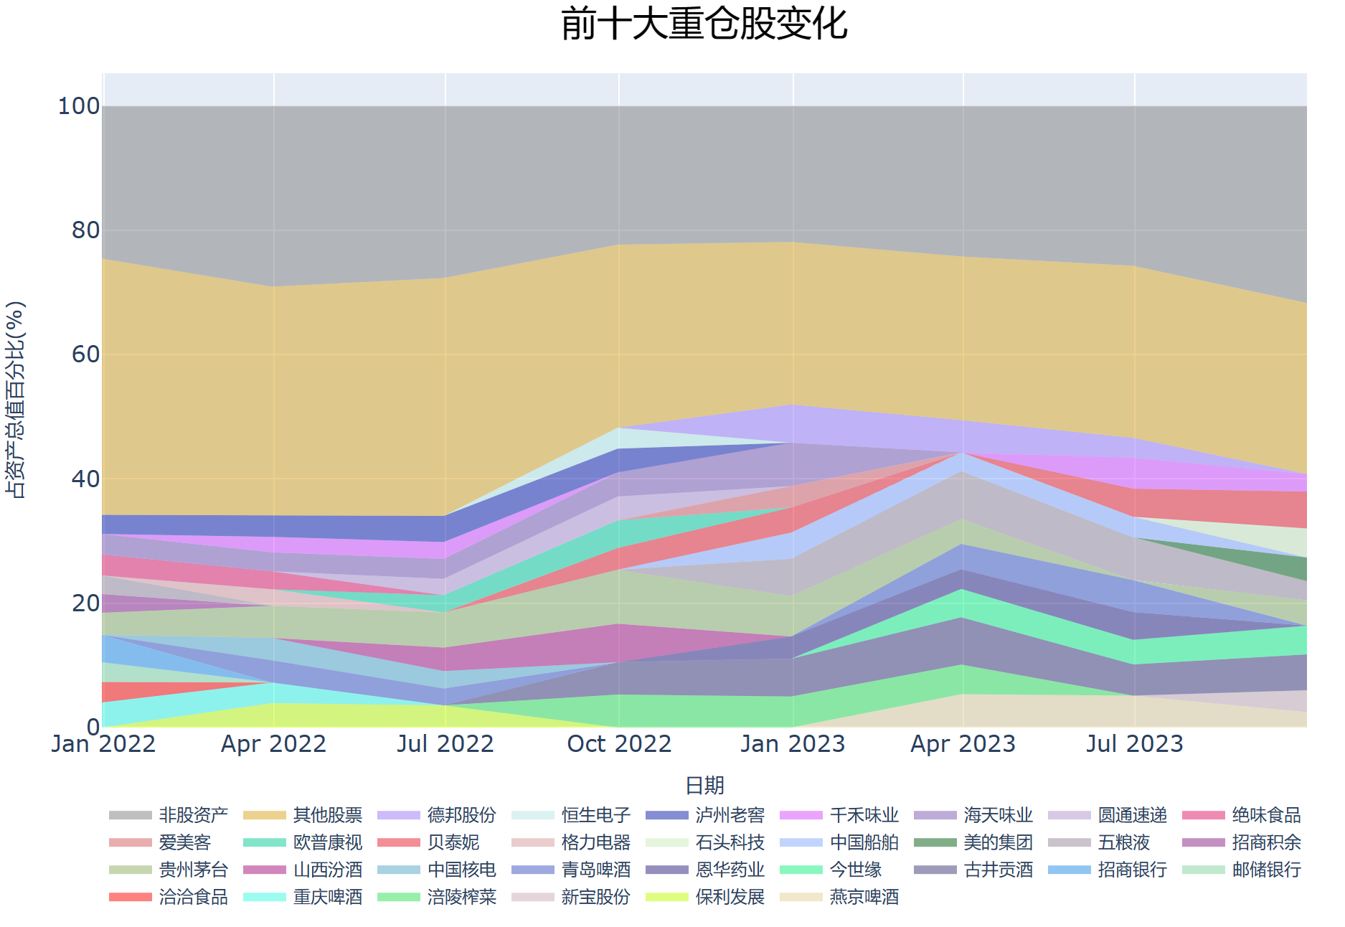
Task: Click the Oct 2022 x-axis tick label
Action: pyautogui.click(x=619, y=744)
